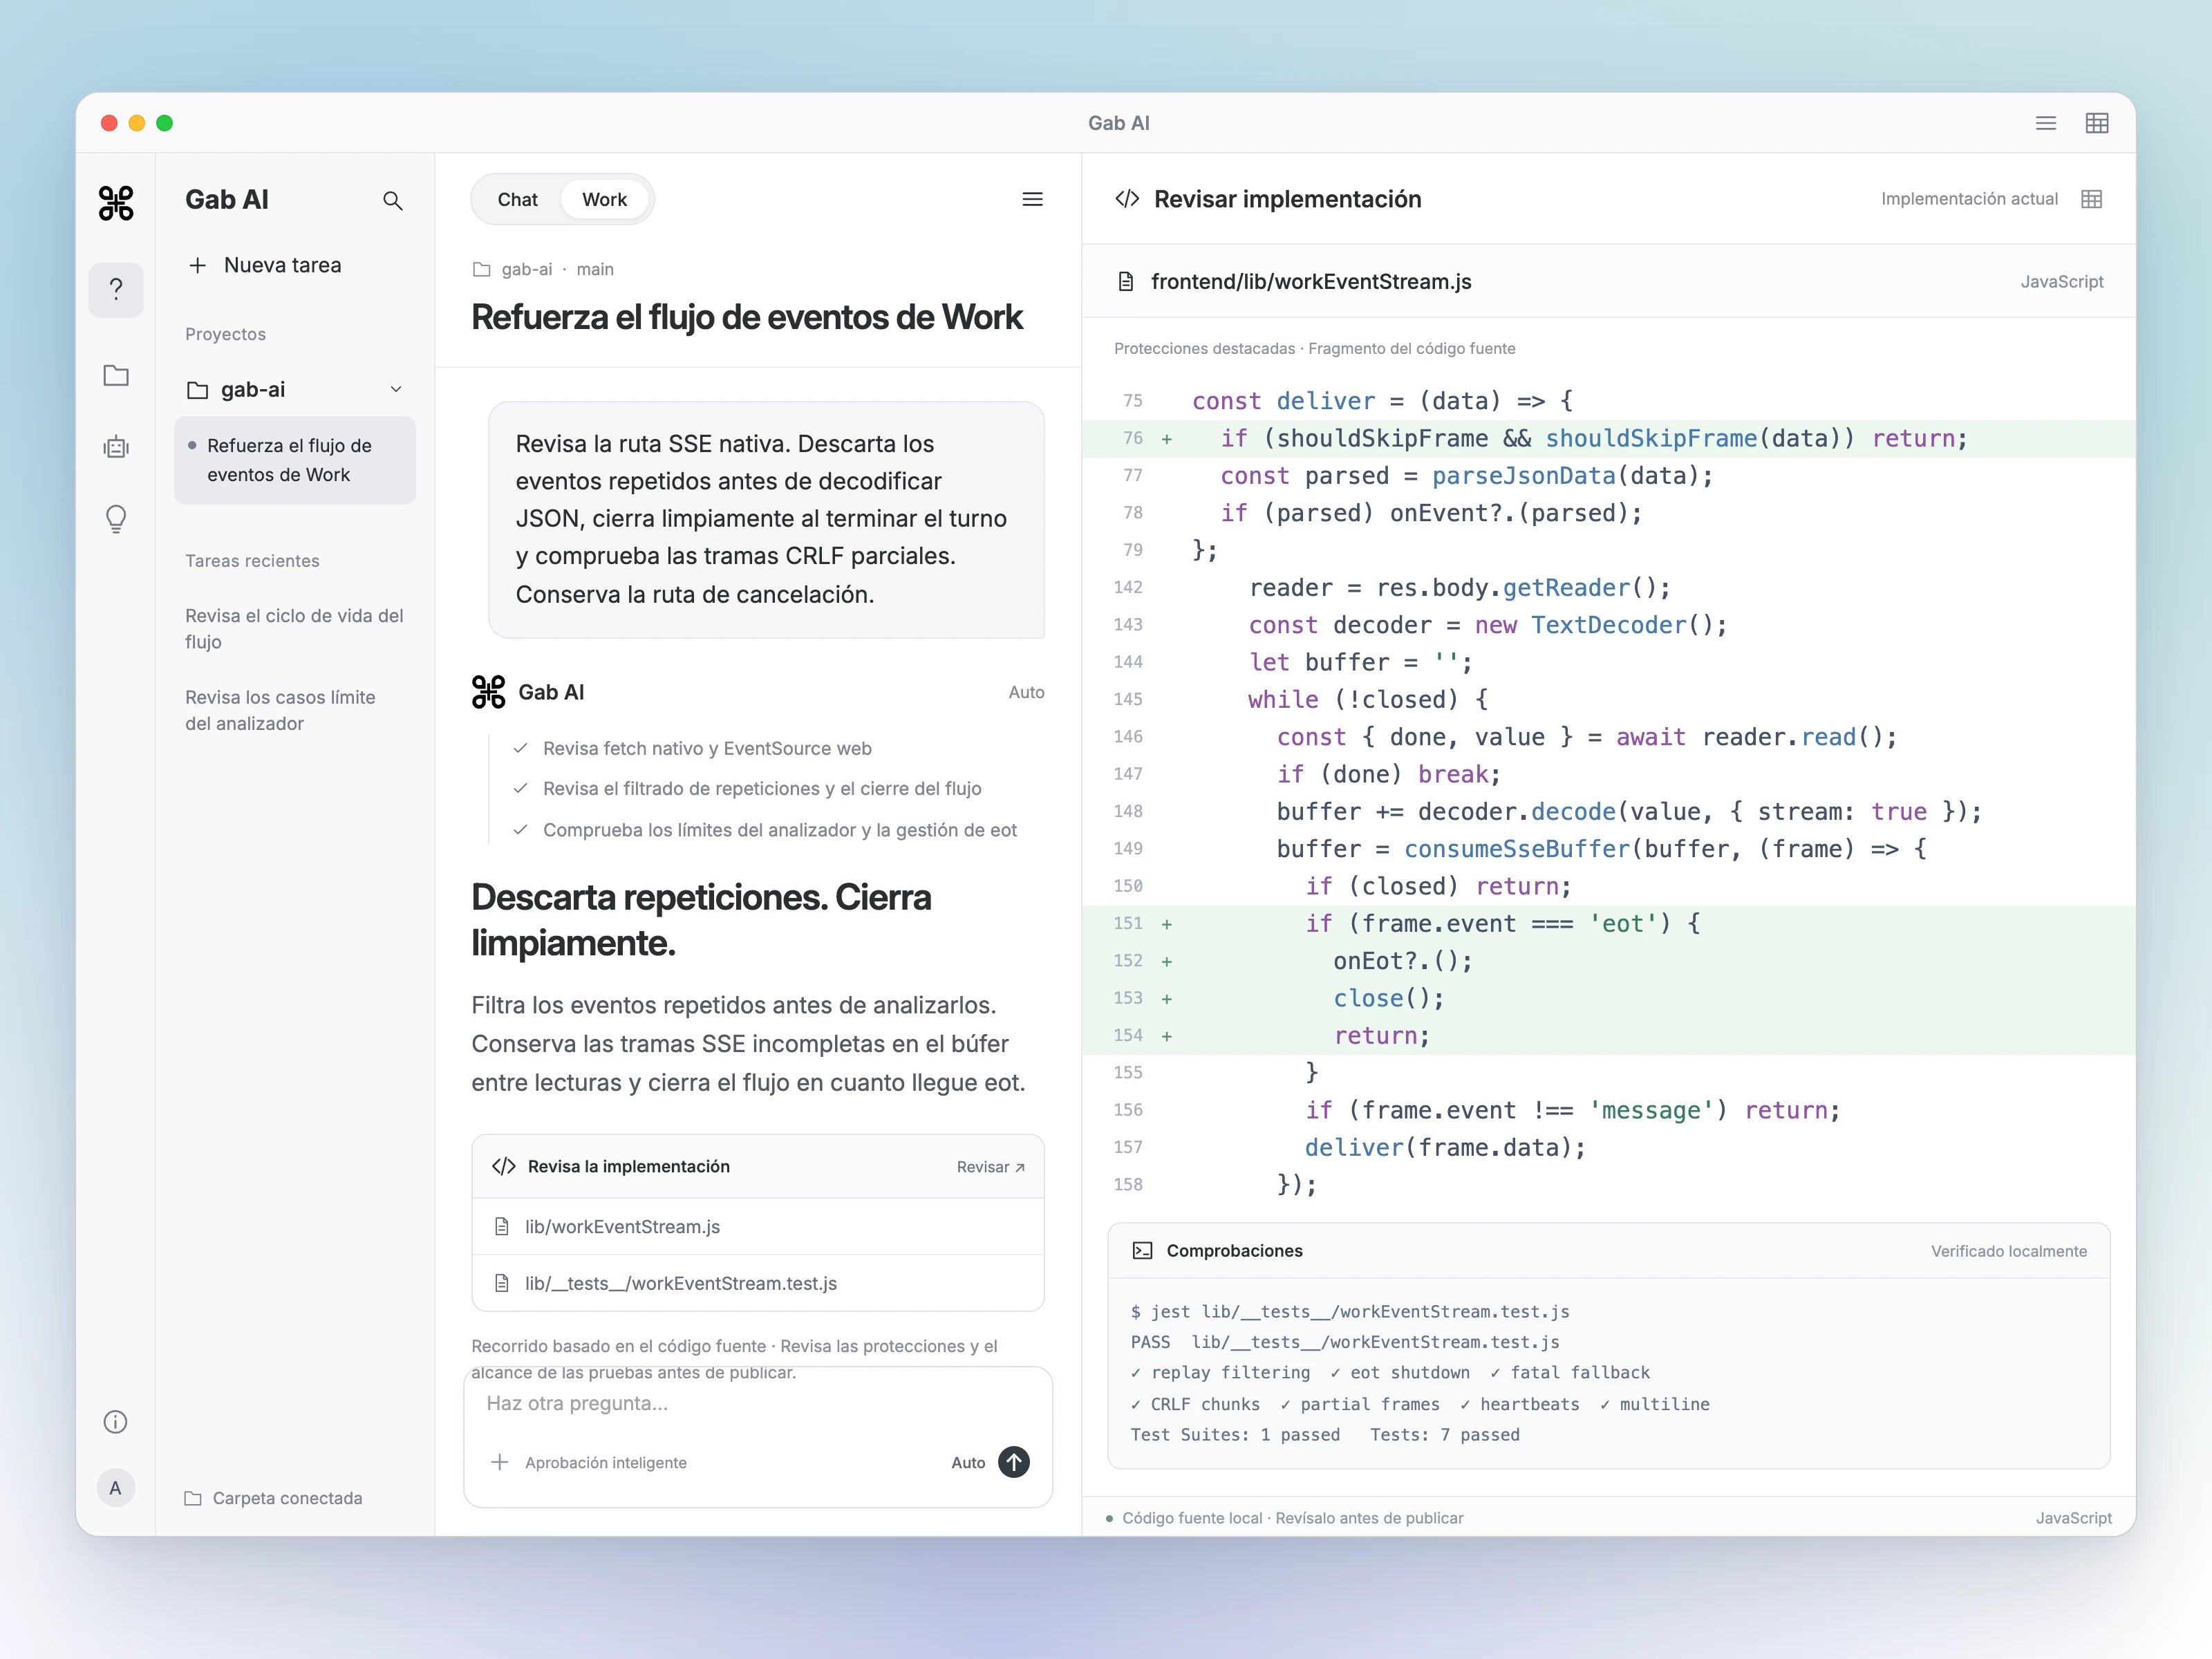The height and width of the screenshot is (1659, 2212).
Task: Click the title bar list view icon
Action: pyautogui.click(x=2046, y=123)
